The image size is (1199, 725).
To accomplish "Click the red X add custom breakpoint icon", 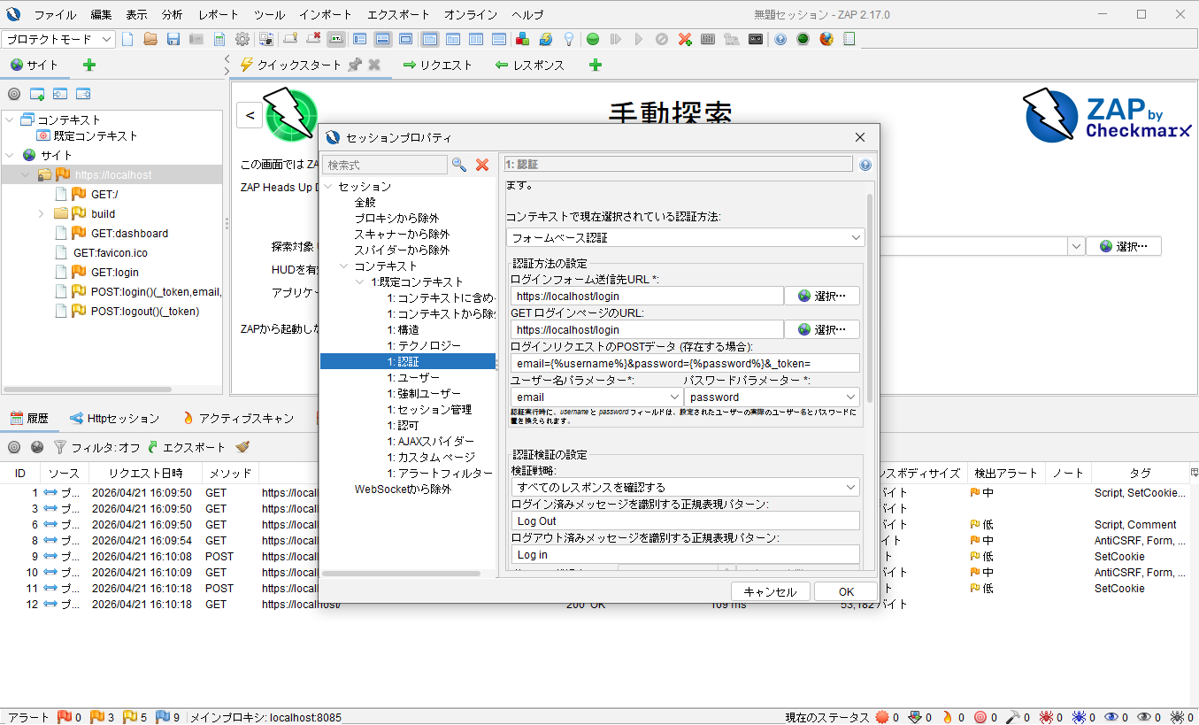I will point(684,39).
